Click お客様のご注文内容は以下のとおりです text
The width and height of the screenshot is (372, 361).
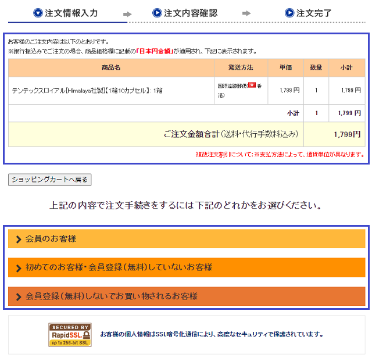(58, 42)
